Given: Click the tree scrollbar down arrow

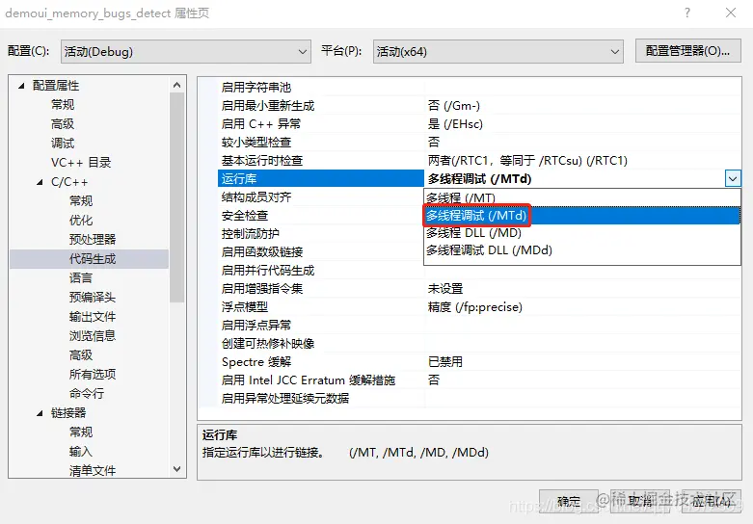Looking at the screenshot, I should [x=176, y=469].
